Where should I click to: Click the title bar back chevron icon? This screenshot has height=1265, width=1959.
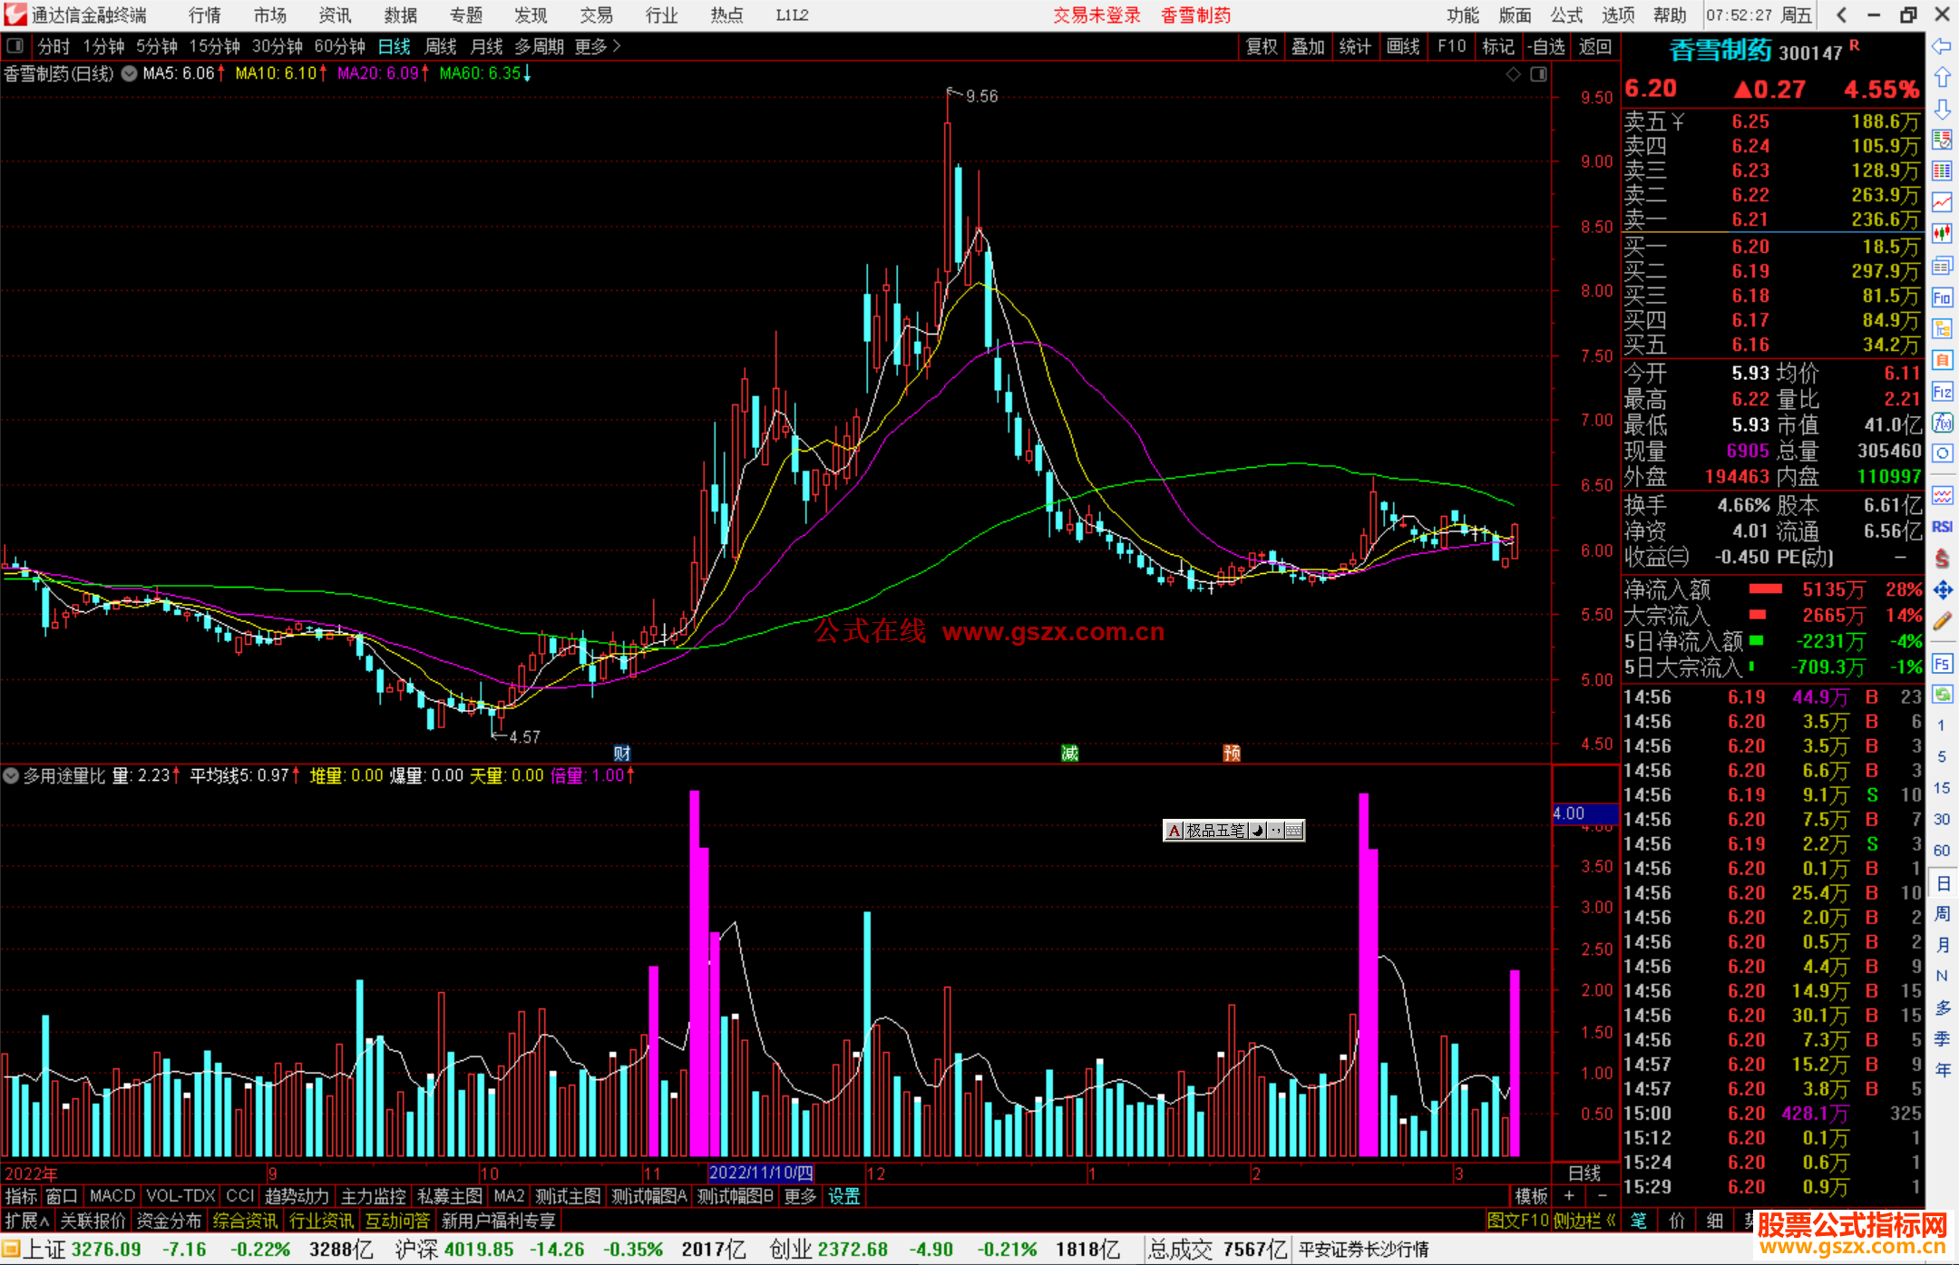point(1840,15)
